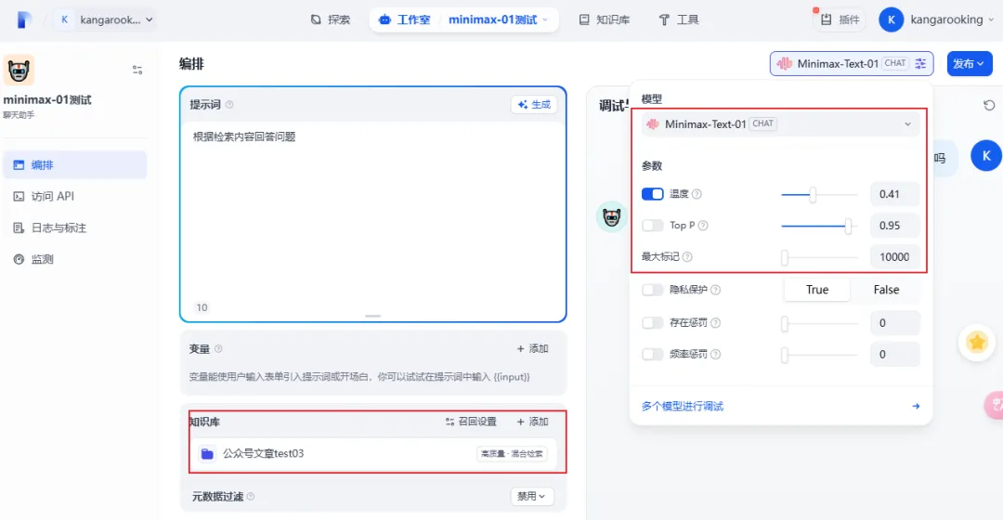This screenshot has width=1003, height=520.
Task: Open the 插件 plugins button
Action: [840, 19]
